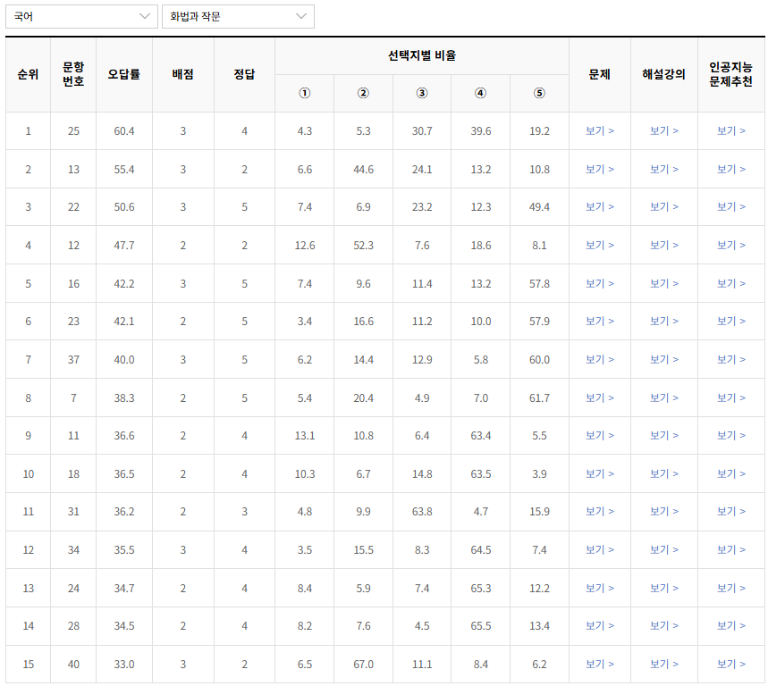The height and width of the screenshot is (686, 768).
Task: View 해설강의 for question 22
Action: (664, 206)
